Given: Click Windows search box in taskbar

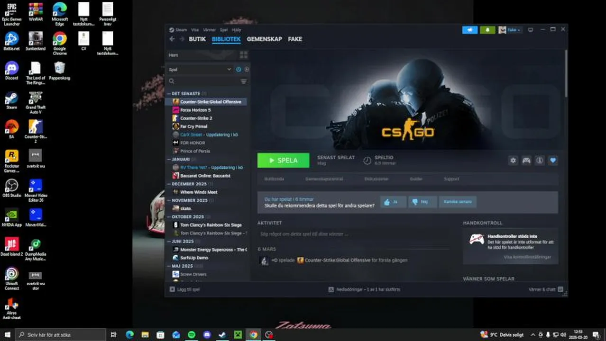Looking at the screenshot, I should pyautogui.click(x=60, y=335).
